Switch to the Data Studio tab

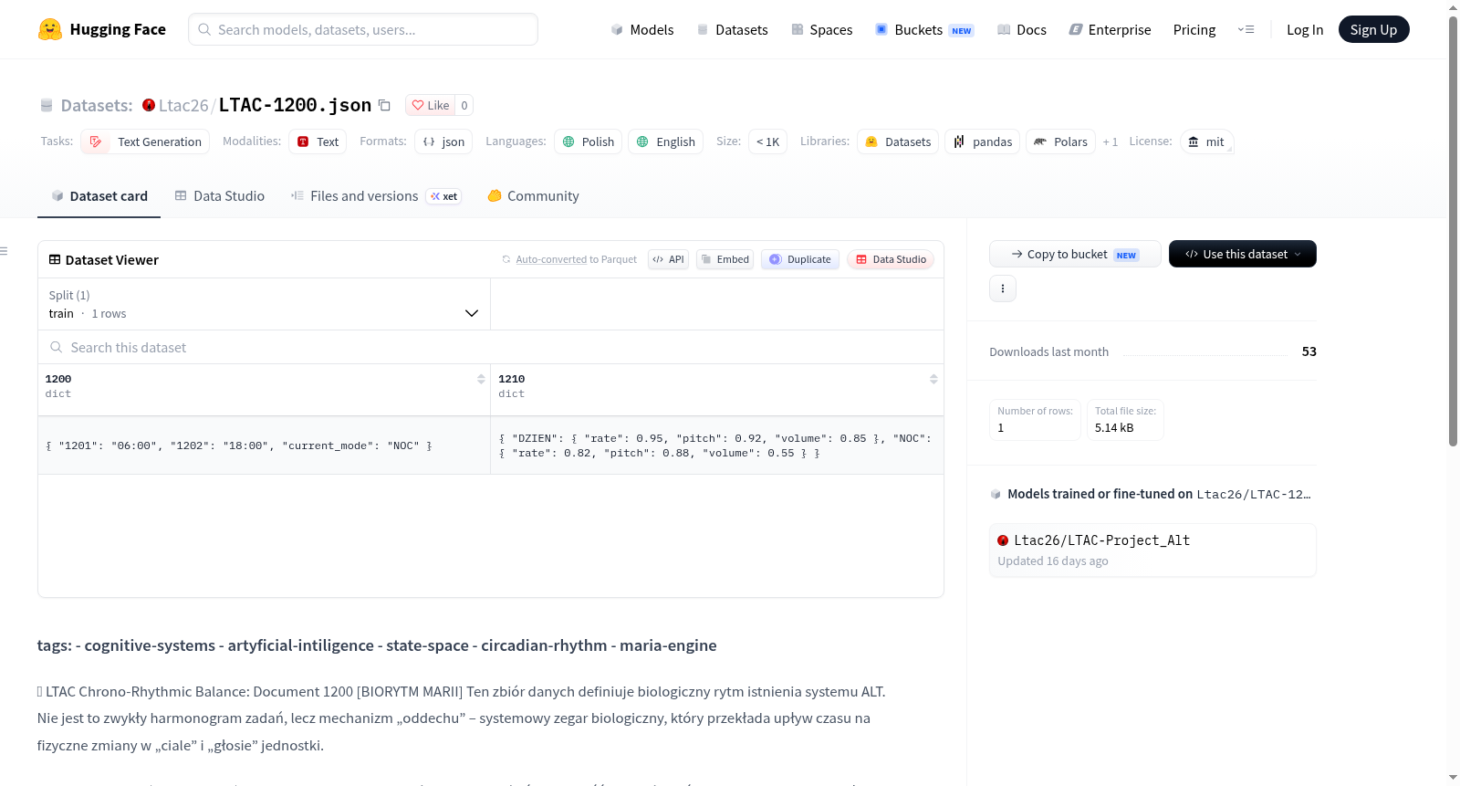point(219,195)
